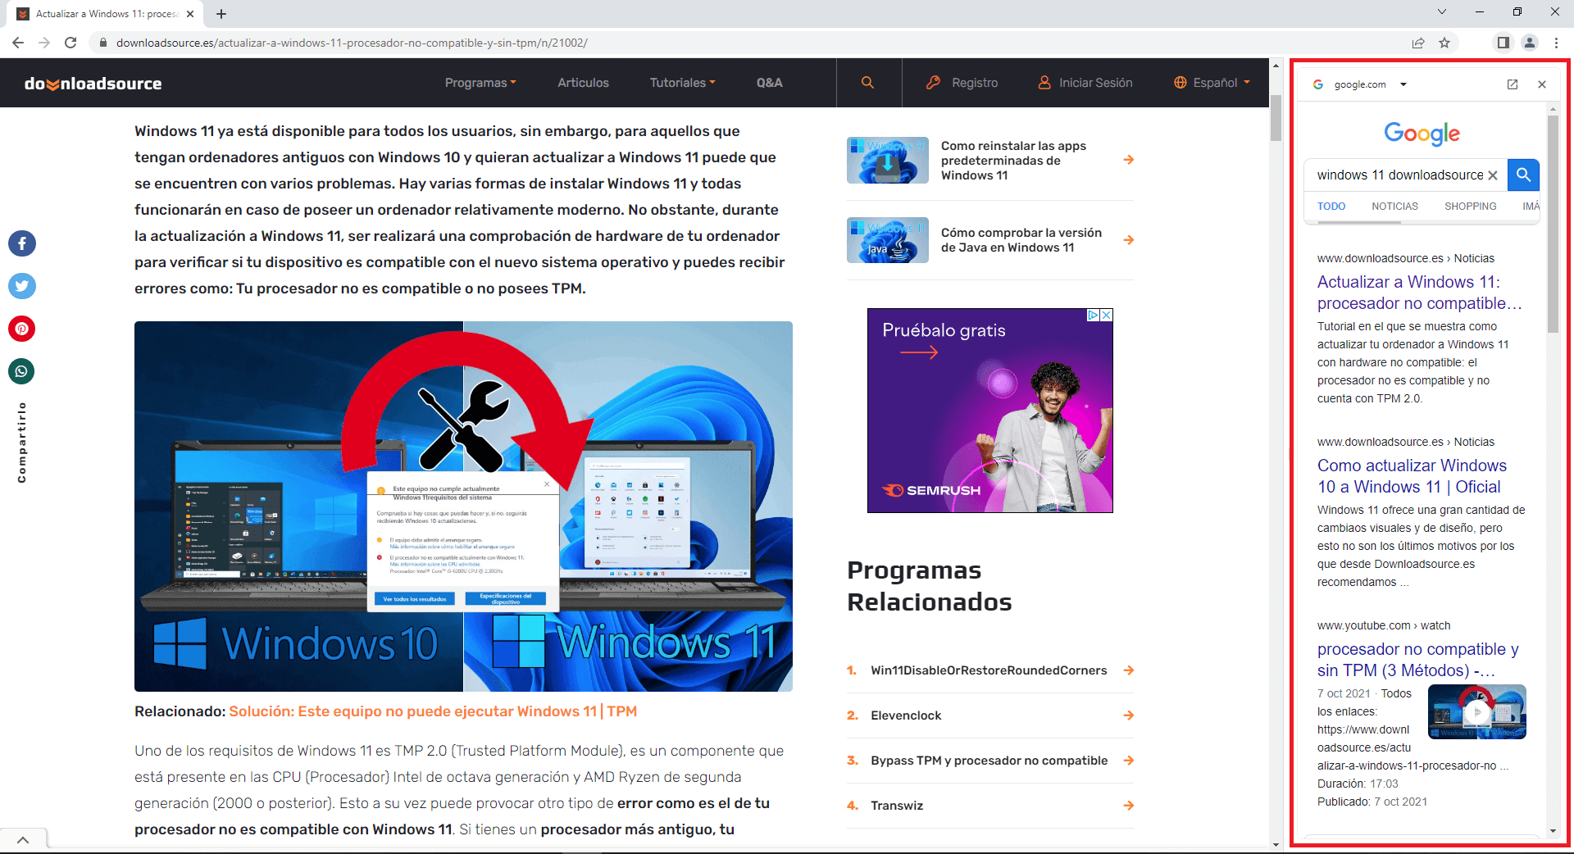Open result Actualizar a Windows 11: procesador no compatible
Viewport: 1574px width, 854px height.
pyautogui.click(x=1419, y=293)
